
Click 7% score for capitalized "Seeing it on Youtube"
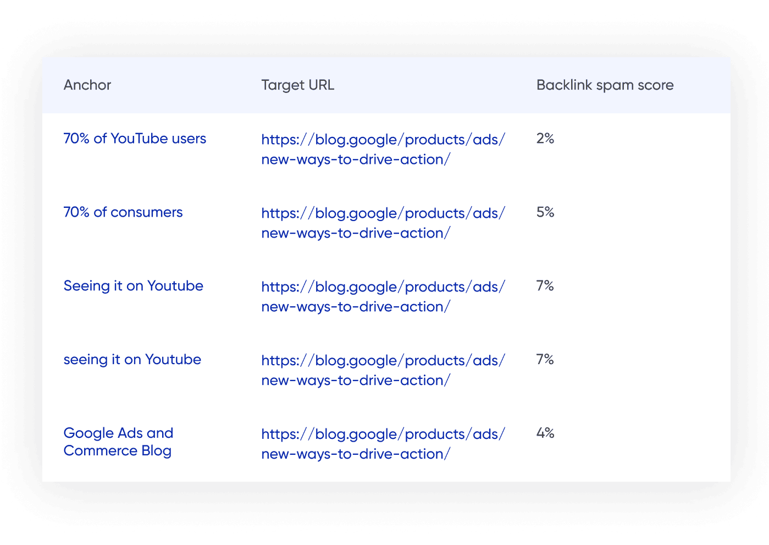pos(545,286)
